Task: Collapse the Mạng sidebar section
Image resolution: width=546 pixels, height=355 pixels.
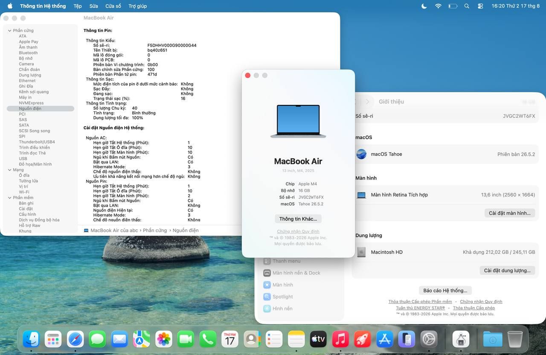Action: pyautogui.click(x=9, y=170)
